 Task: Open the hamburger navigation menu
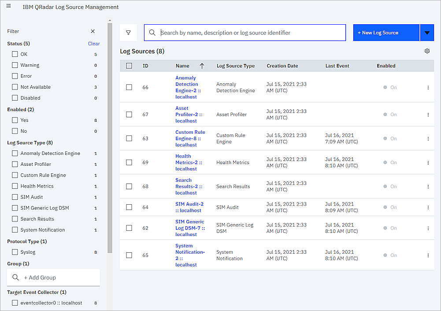click(x=8, y=6)
